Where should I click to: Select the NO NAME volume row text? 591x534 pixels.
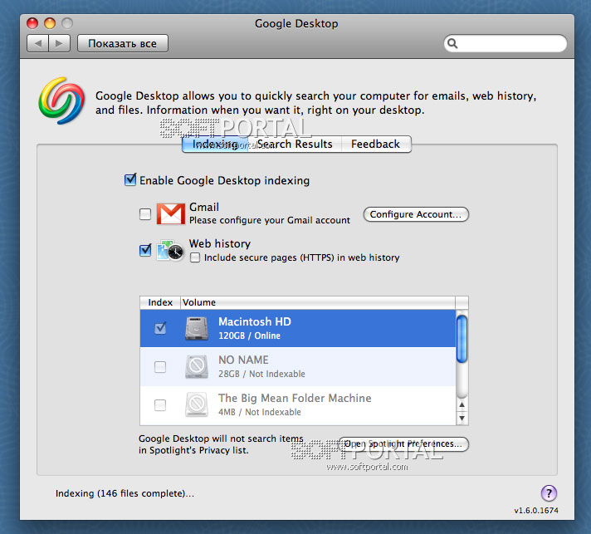point(243,360)
